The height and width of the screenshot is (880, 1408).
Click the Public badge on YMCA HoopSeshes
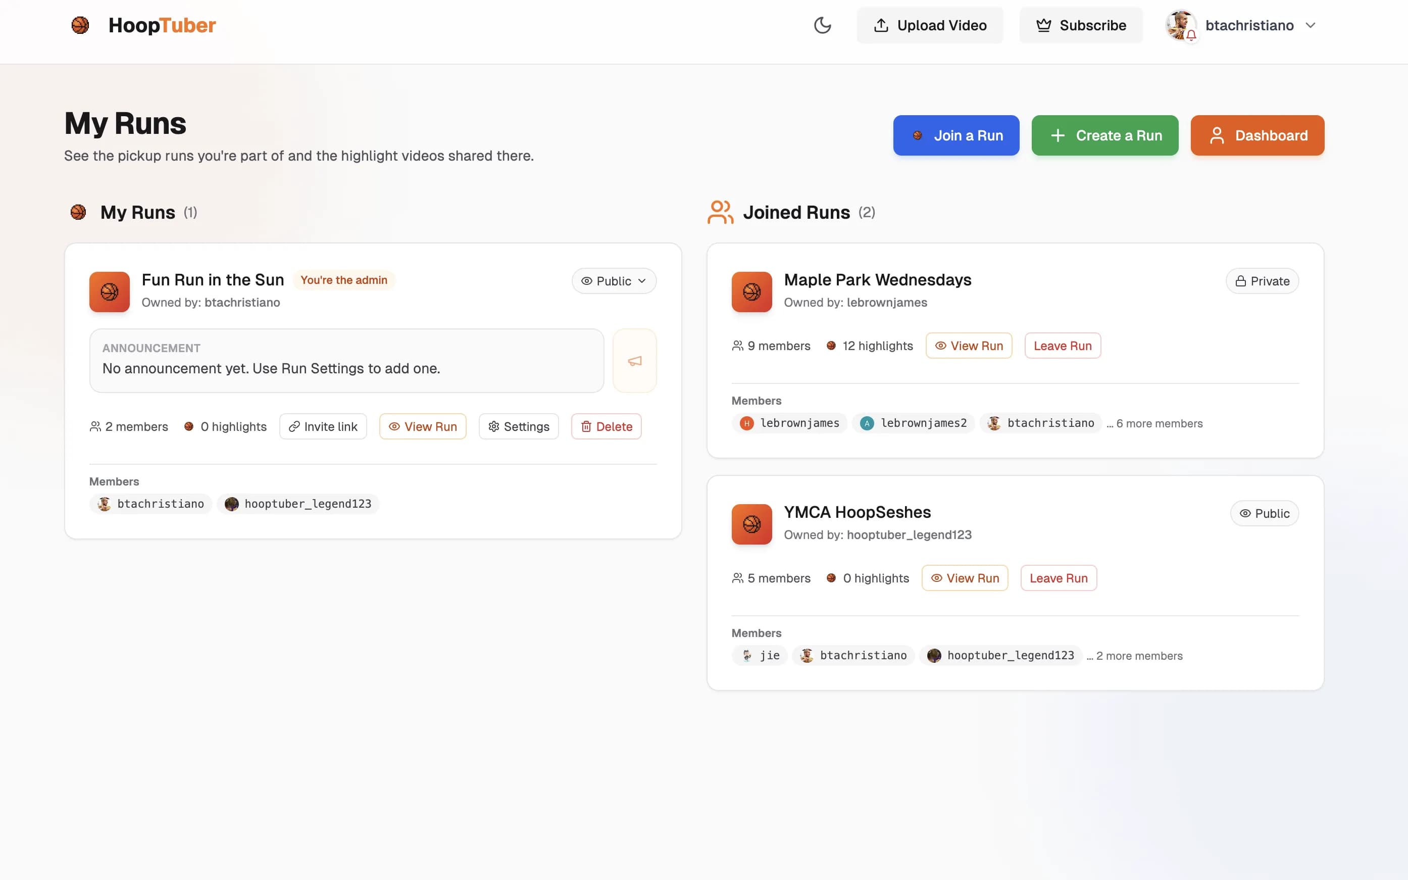point(1264,513)
